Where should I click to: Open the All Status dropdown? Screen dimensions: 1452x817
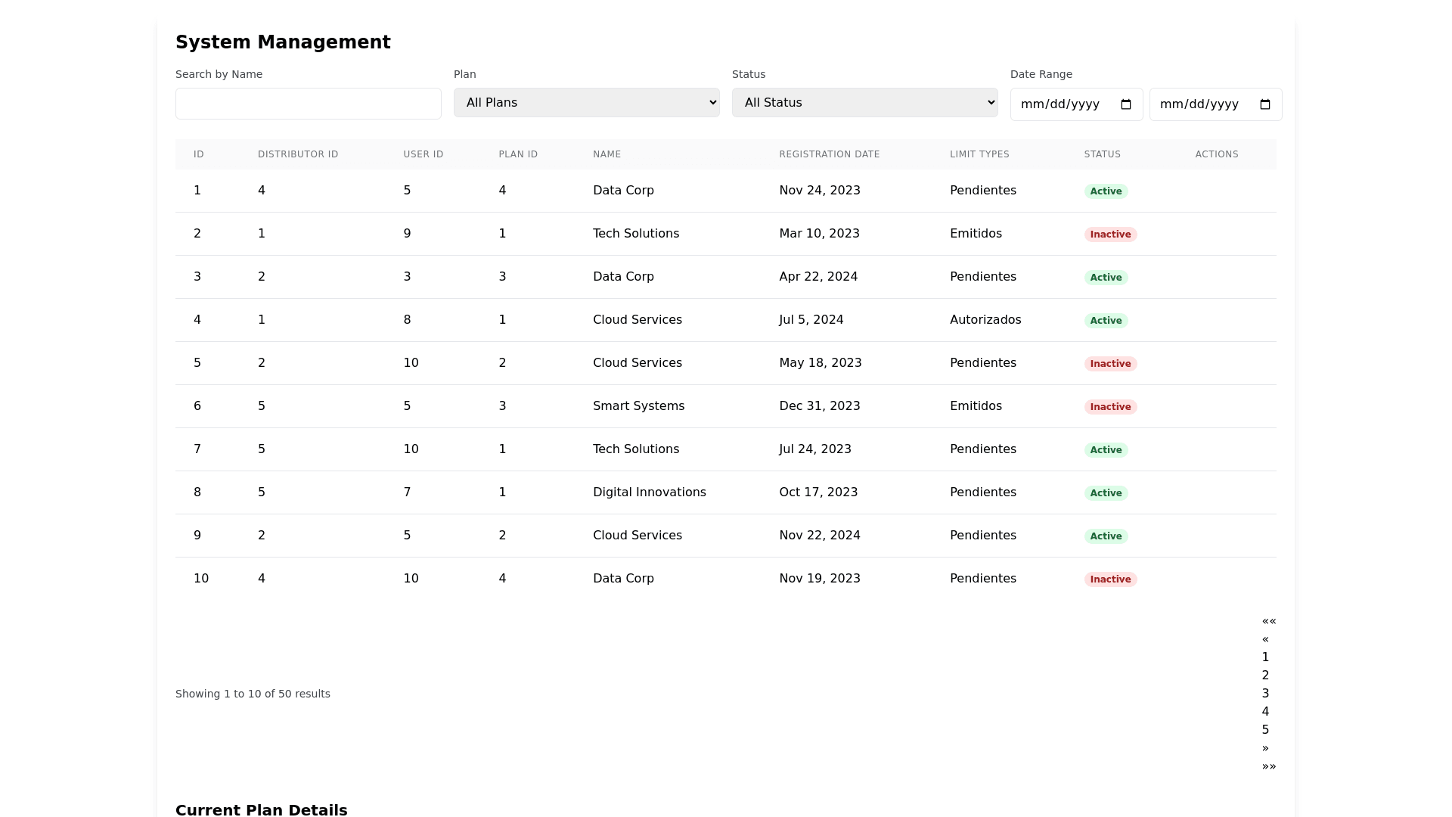[x=864, y=103]
